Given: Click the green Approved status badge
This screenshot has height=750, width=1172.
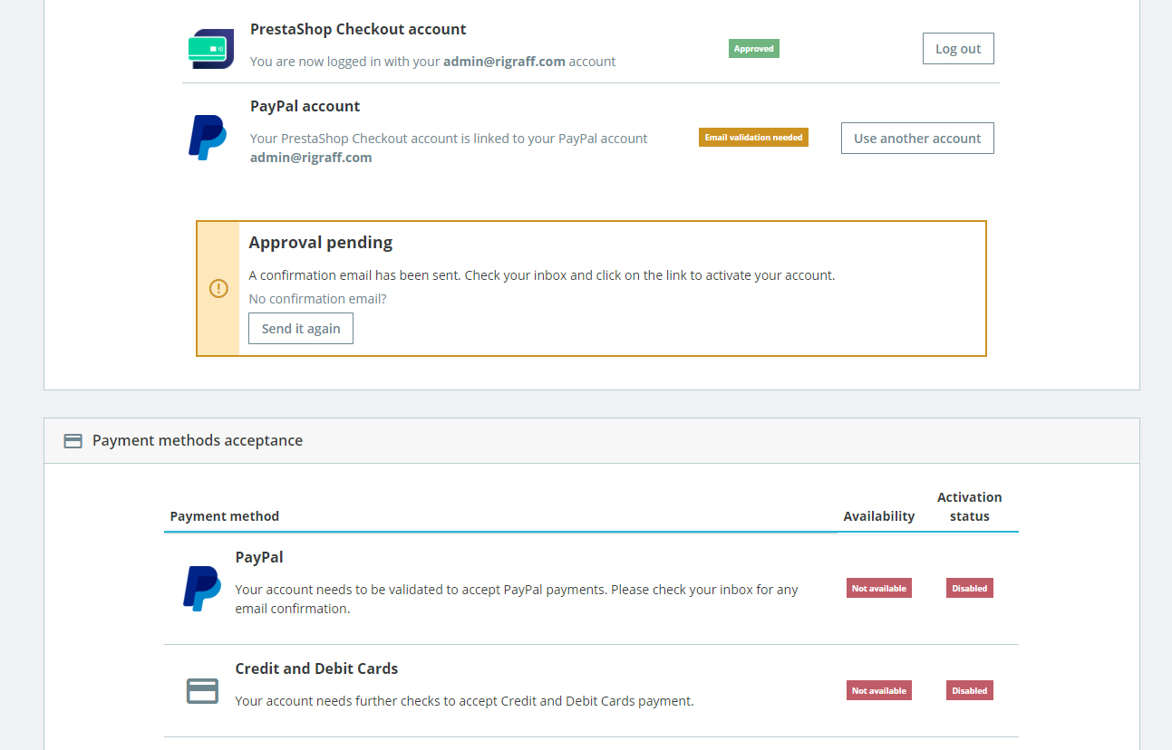Looking at the screenshot, I should click(754, 49).
